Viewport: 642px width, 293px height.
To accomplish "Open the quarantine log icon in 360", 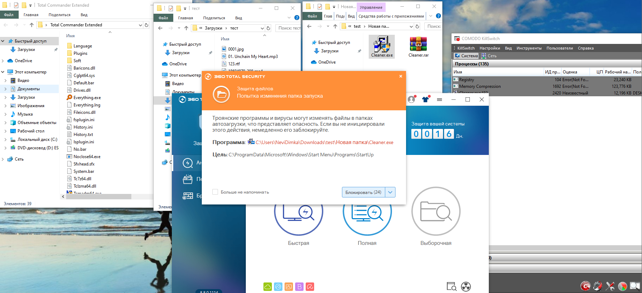I will coord(451,287).
